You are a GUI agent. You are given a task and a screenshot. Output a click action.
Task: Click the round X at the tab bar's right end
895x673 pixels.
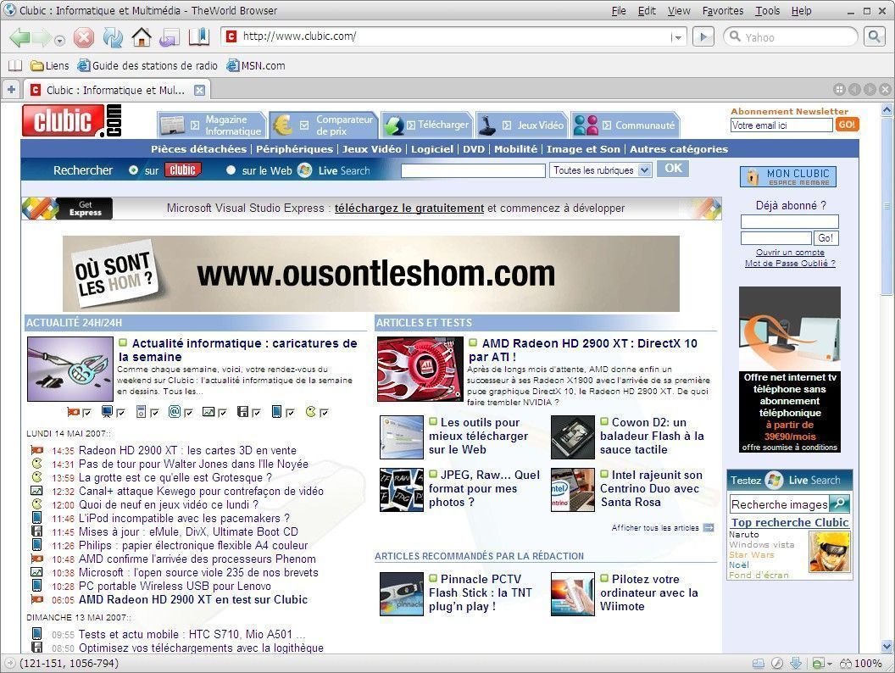point(885,90)
